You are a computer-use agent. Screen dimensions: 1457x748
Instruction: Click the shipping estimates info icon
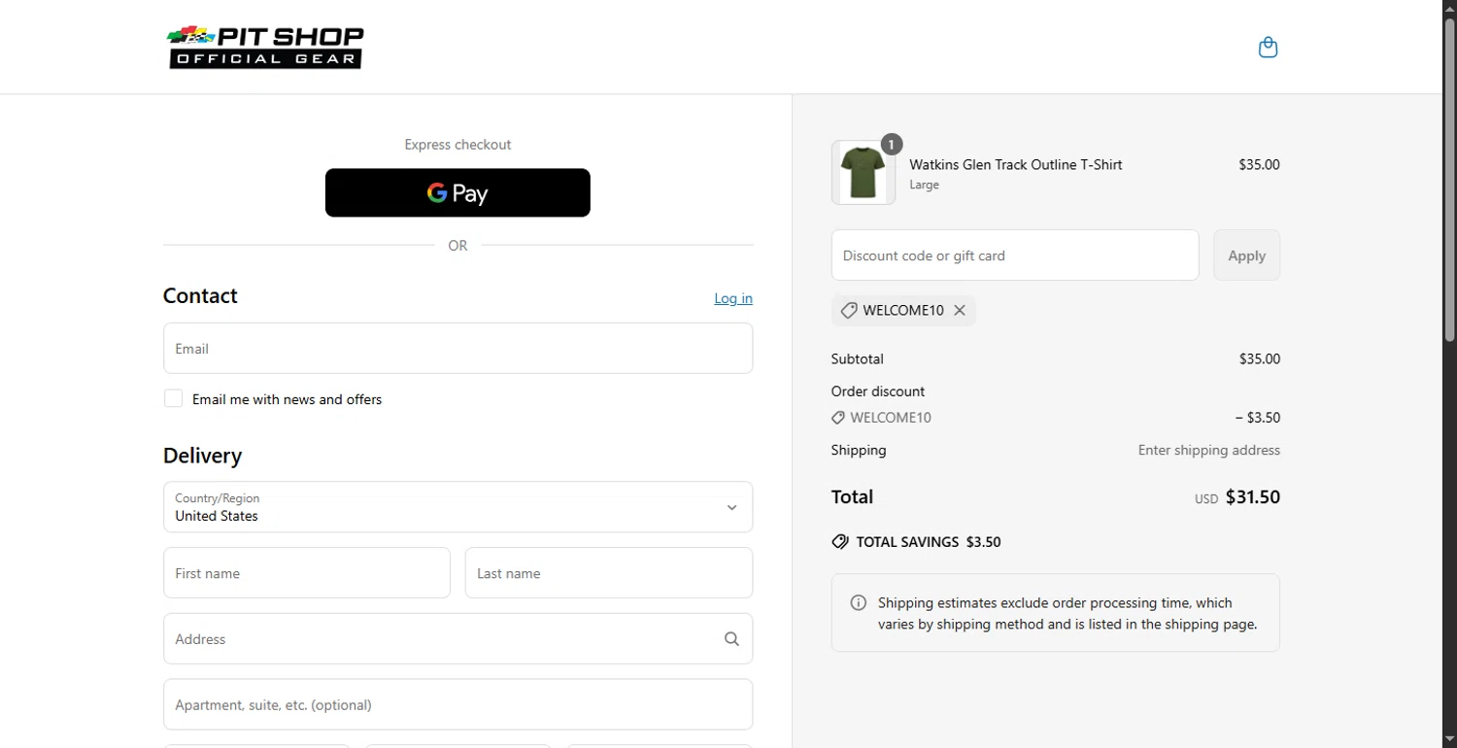pyautogui.click(x=859, y=603)
